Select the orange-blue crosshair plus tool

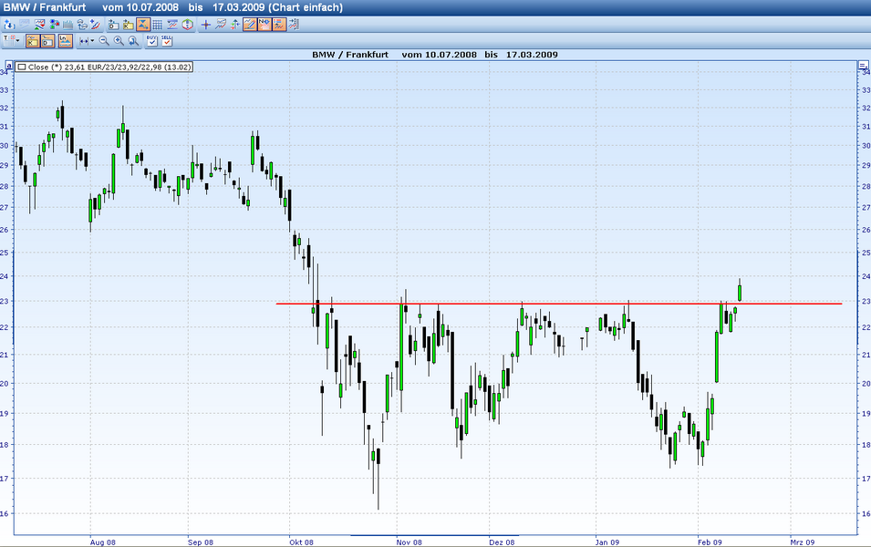[205, 25]
